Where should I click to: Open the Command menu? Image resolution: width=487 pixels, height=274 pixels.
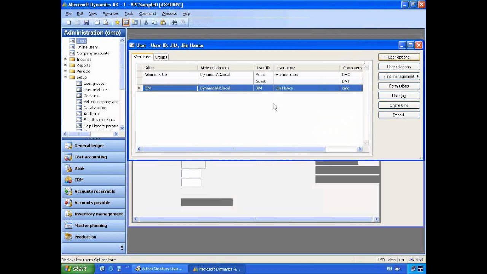pyautogui.click(x=147, y=13)
